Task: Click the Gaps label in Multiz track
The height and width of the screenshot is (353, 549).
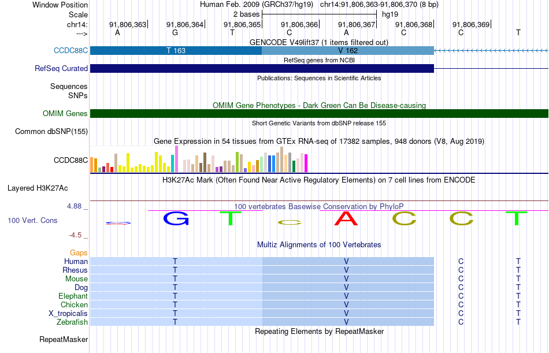Action: coord(79,252)
